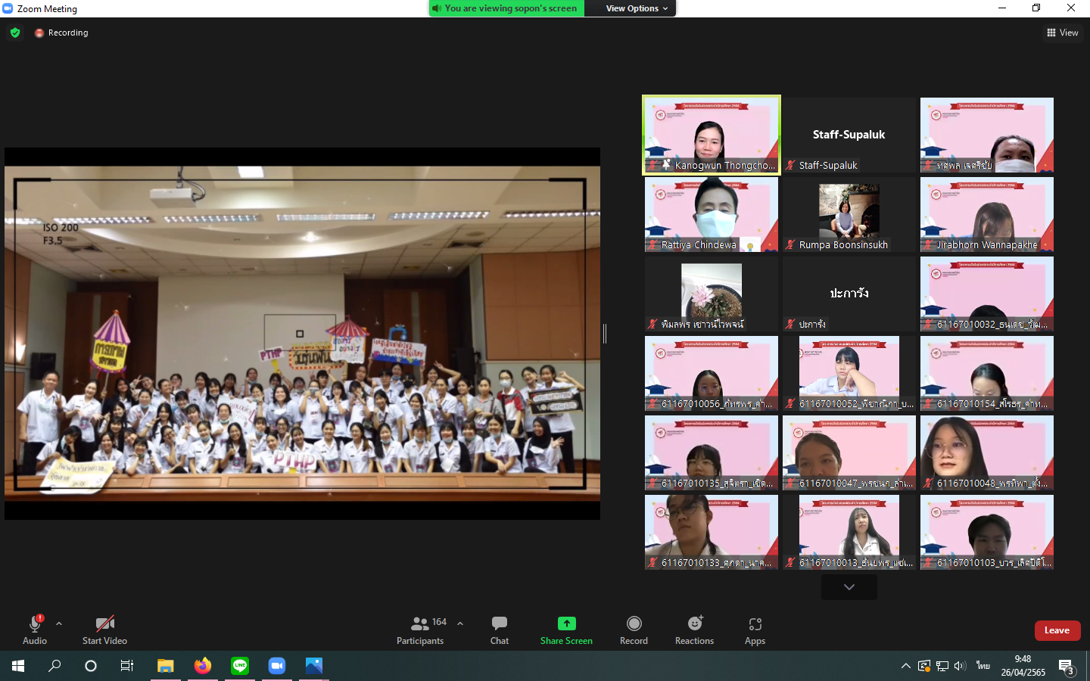
Task: Leave the meeting
Action: point(1057,630)
